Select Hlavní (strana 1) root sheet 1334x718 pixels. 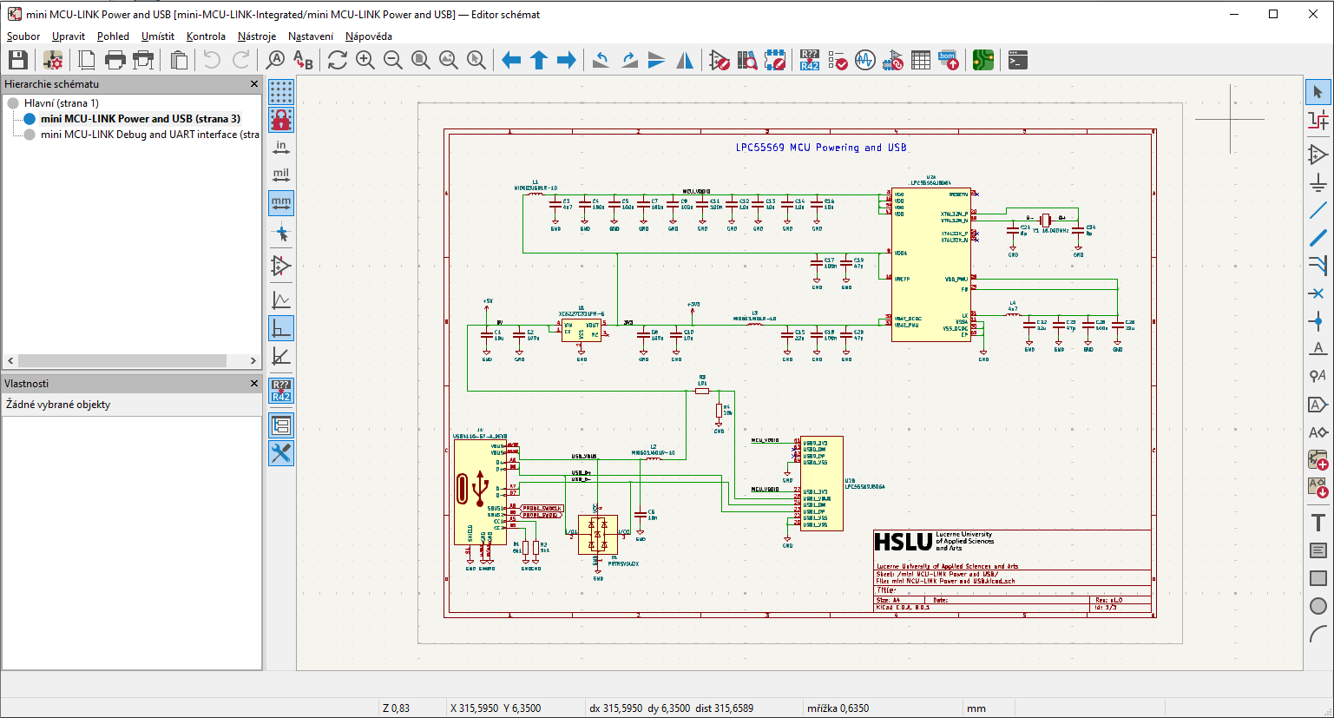61,103
